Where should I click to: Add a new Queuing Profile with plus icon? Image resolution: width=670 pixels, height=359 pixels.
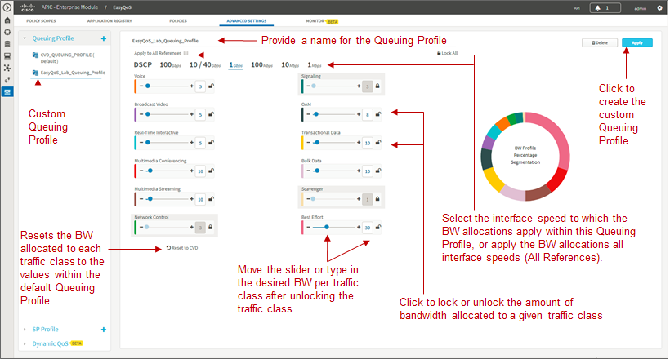(104, 38)
